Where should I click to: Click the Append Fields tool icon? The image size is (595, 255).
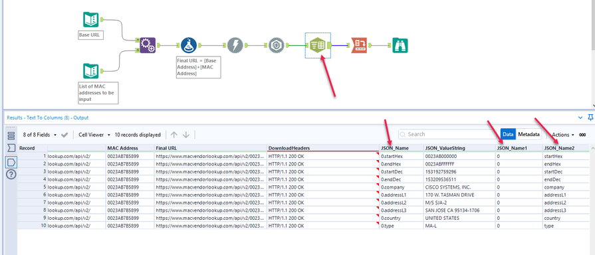click(147, 45)
